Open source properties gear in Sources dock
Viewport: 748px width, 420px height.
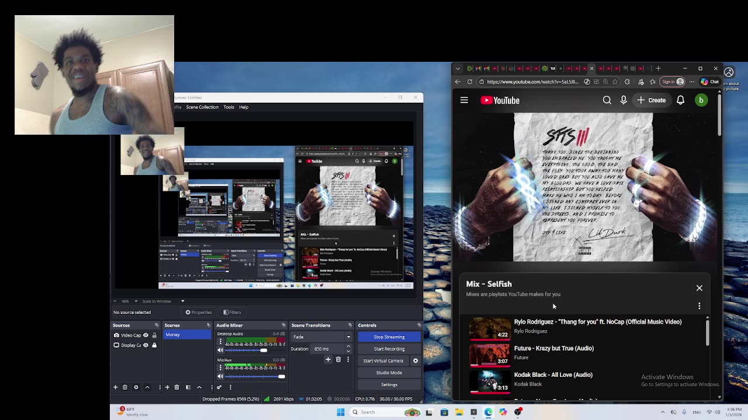pyautogui.click(x=136, y=387)
